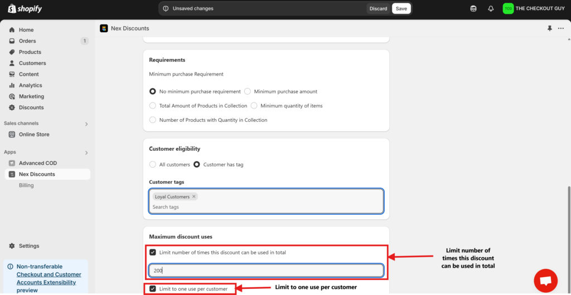
Task: Uncheck limit total discount uses checkbox
Action: point(153,252)
